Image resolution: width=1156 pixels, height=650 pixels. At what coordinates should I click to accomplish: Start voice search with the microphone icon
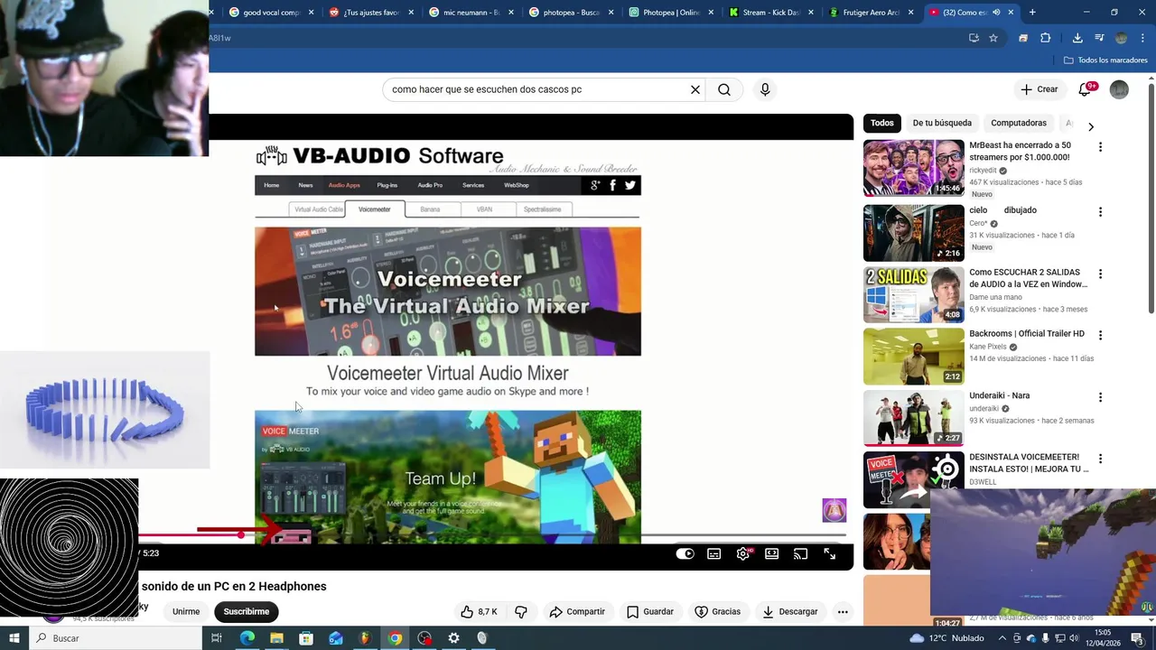pyautogui.click(x=765, y=89)
